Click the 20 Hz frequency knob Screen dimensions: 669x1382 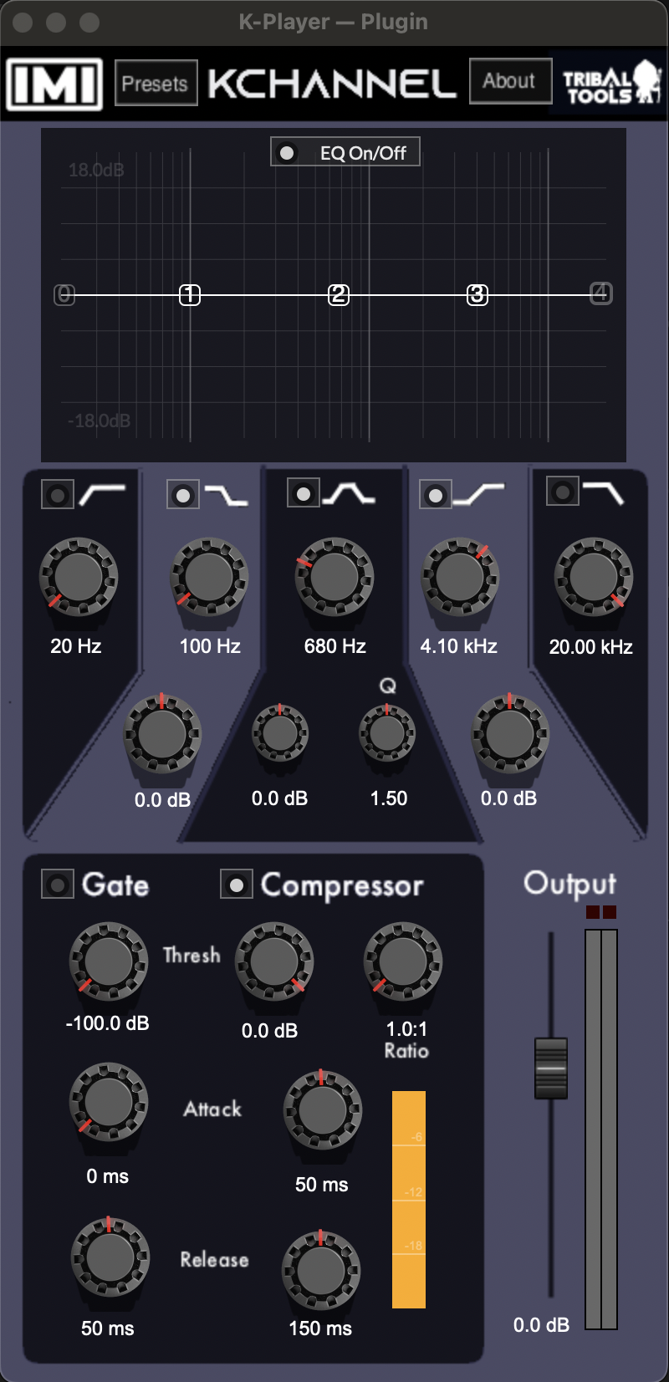(78, 578)
